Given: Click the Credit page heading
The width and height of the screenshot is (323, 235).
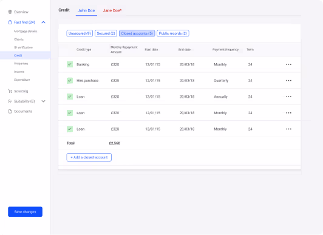Looking at the screenshot, I should (x=64, y=10).
